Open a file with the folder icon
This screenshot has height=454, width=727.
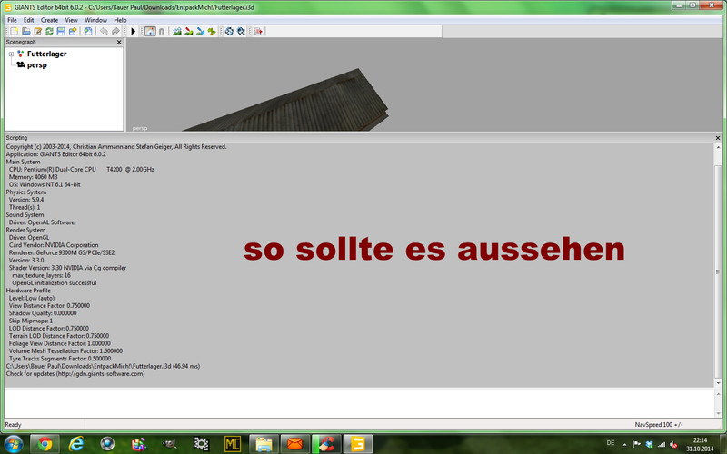click(26, 31)
